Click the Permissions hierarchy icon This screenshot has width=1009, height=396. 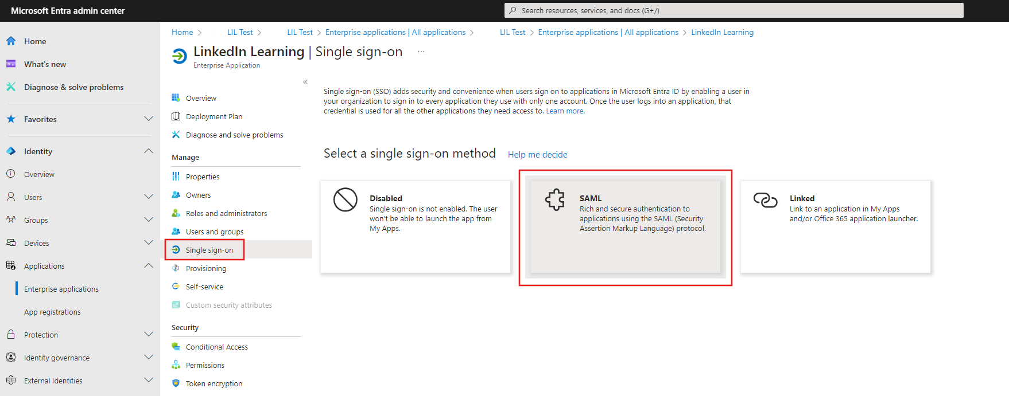[176, 365]
